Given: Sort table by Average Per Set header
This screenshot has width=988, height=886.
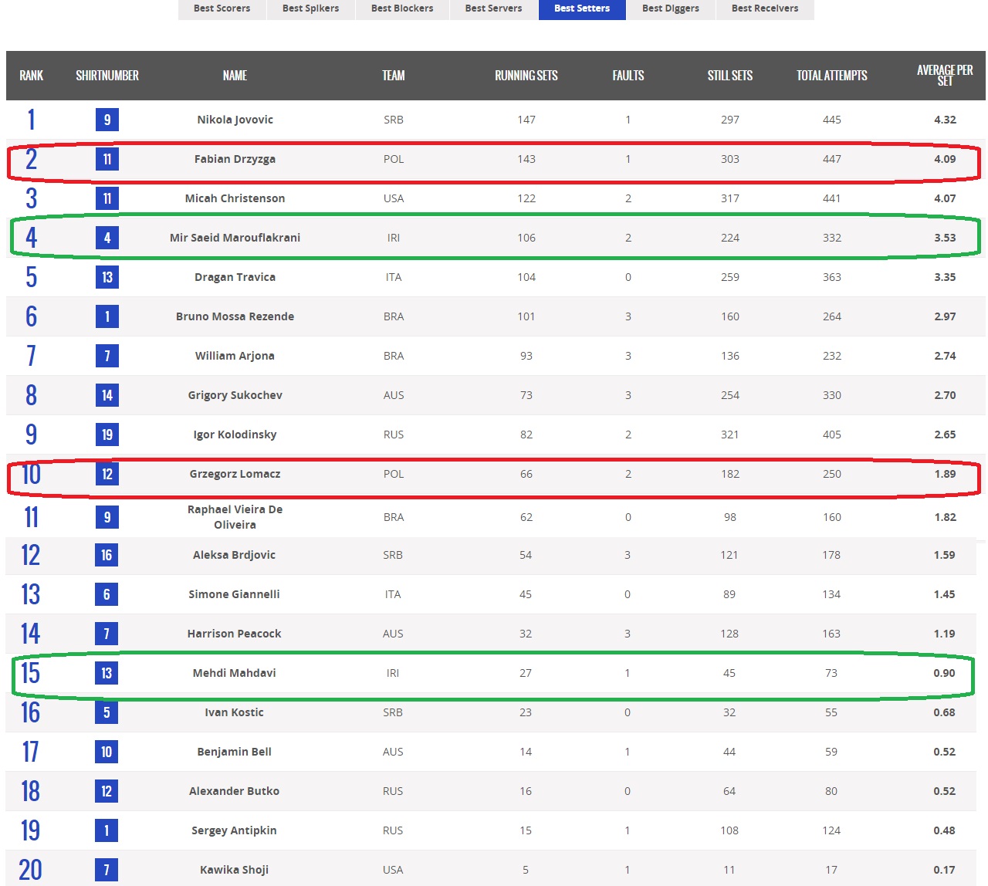Looking at the screenshot, I should click(944, 76).
